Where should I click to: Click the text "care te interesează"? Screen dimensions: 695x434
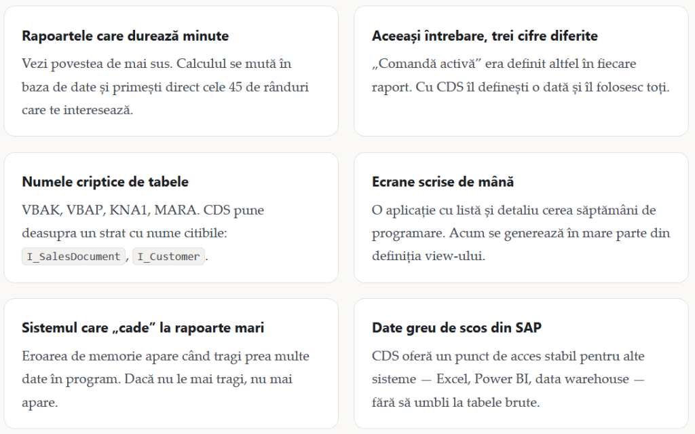(x=77, y=109)
